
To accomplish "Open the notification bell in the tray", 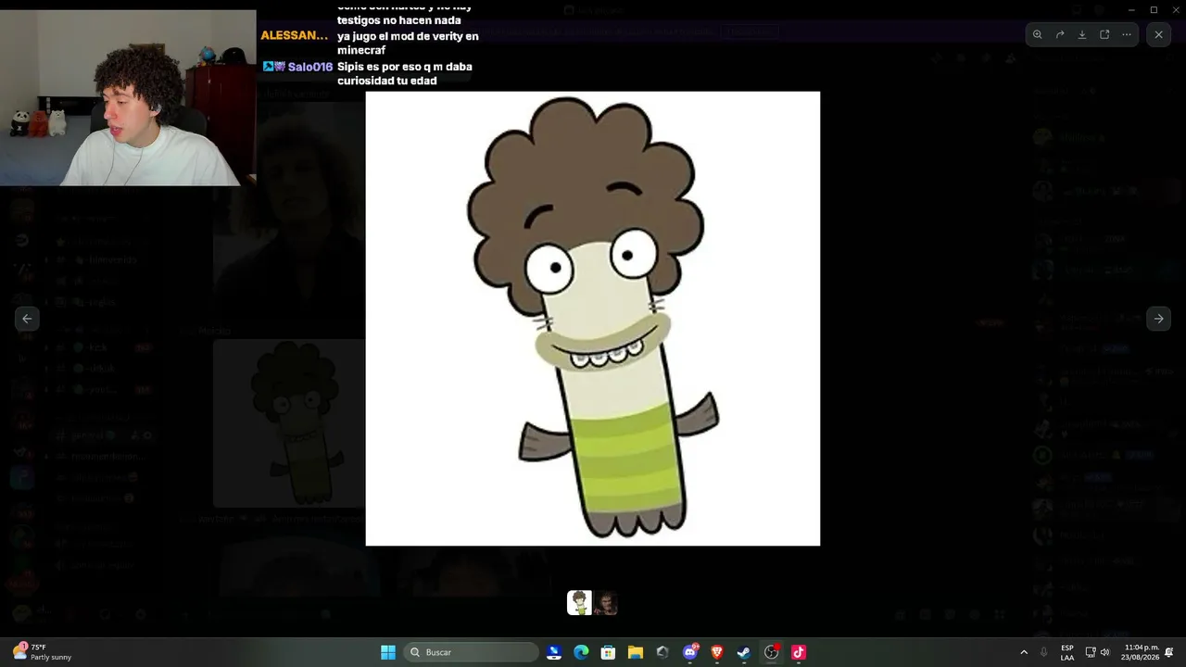I will pos(1169,652).
